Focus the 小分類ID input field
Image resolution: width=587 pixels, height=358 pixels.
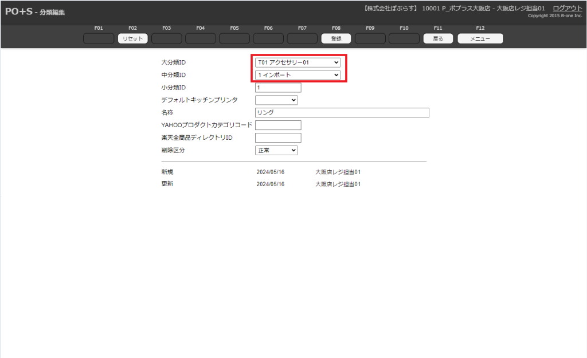[278, 88]
